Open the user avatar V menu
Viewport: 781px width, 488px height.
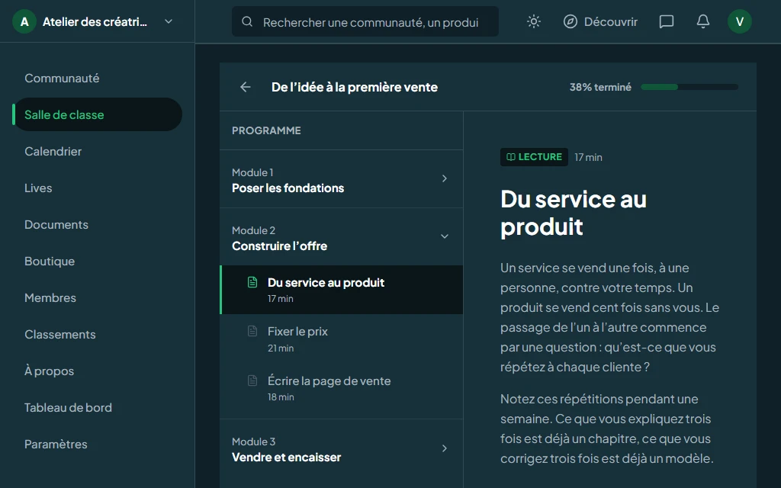pos(740,21)
